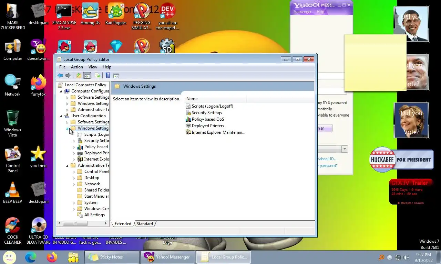Toggle Show/Hide Action Pane toolbar icon
441x264 pixels.
[116, 76]
